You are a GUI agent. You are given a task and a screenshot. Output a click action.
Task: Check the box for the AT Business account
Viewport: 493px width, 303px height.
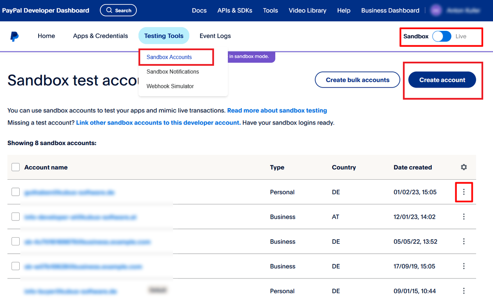[x=16, y=217]
